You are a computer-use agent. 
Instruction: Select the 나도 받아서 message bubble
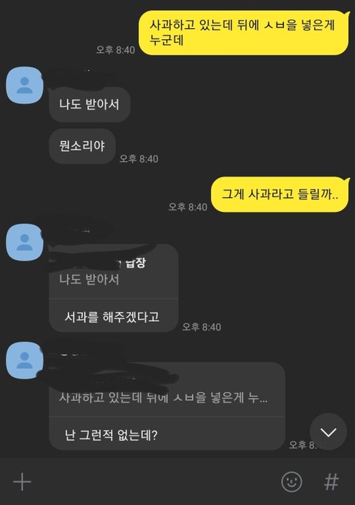tap(89, 104)
